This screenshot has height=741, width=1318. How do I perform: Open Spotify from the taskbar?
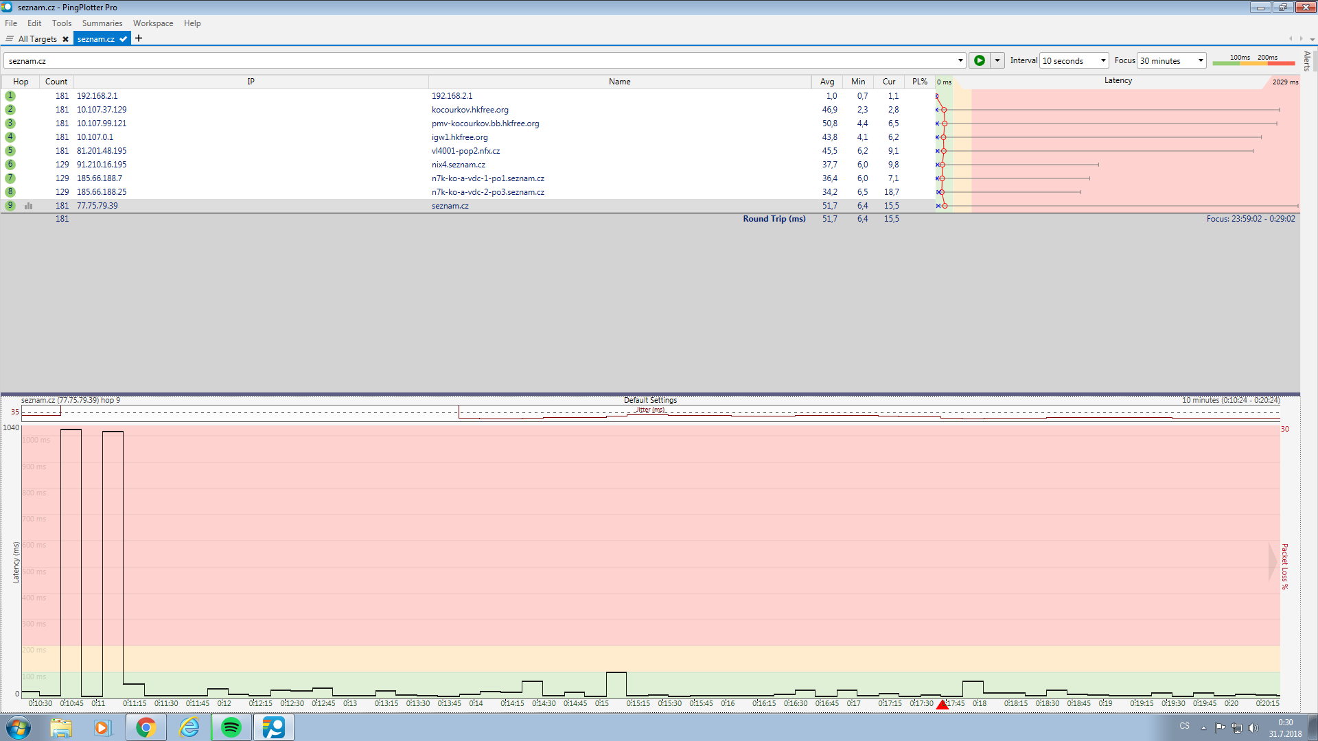pyautogui.click(x=231, y=727)
